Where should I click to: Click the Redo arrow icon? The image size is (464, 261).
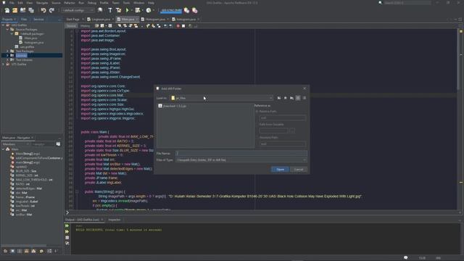[x=51, y=10]
